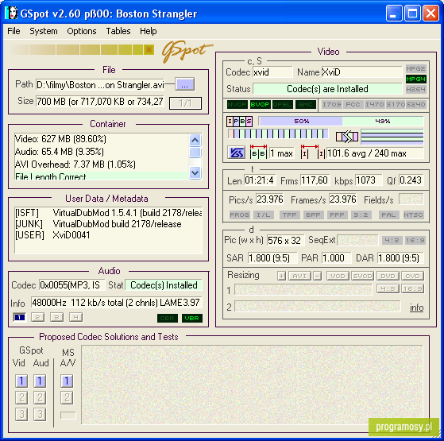Click the CVD resize button
The image size is (444, 441).
412,276
